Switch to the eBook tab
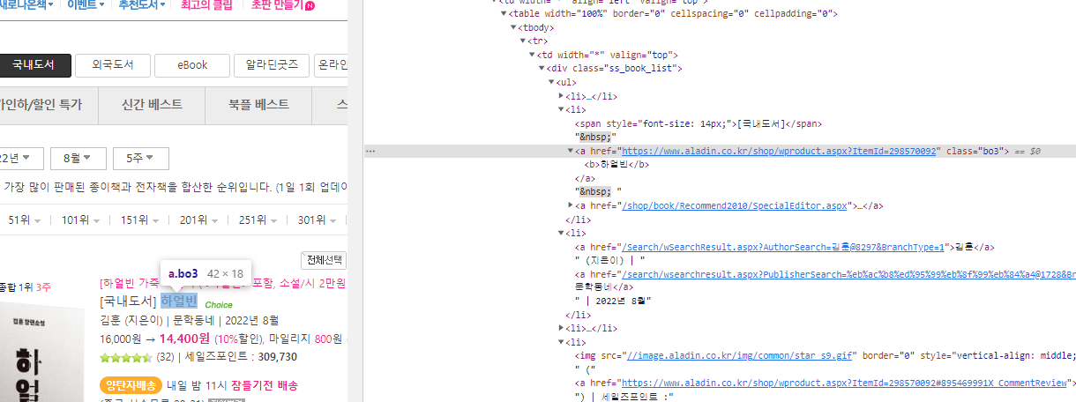 click(x=192, y=65)
